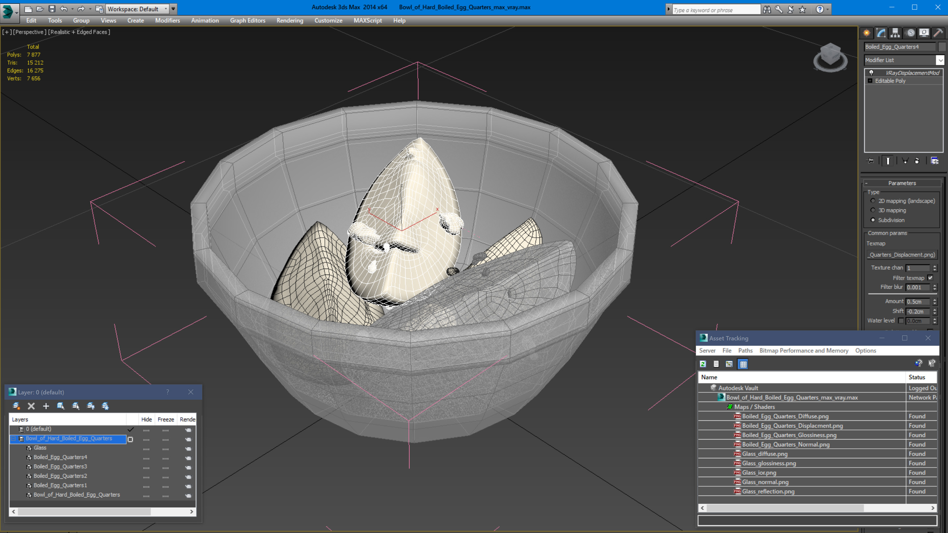
Task: Click the Undo arrow icon
Action: [64, 9]
